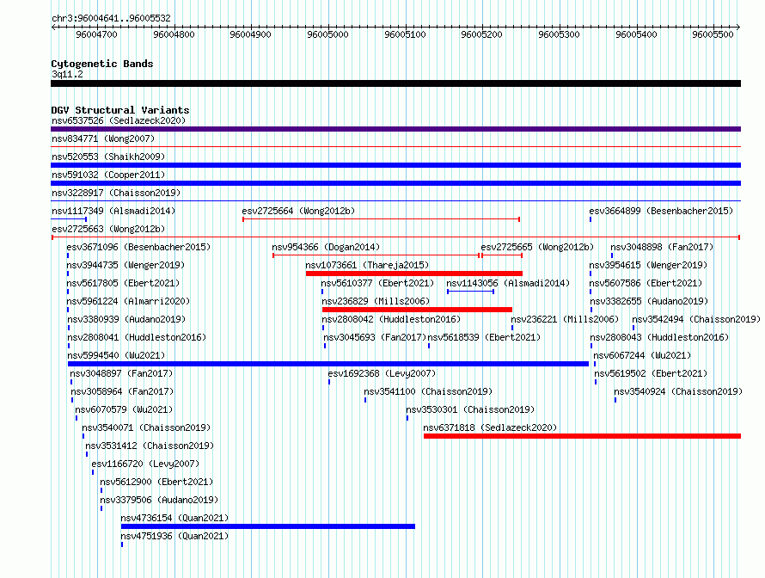Open nsv5612900 (Ebert2021) variant
Image resolution: width=765 pixels, height=578 pixels.
(156, 482)
